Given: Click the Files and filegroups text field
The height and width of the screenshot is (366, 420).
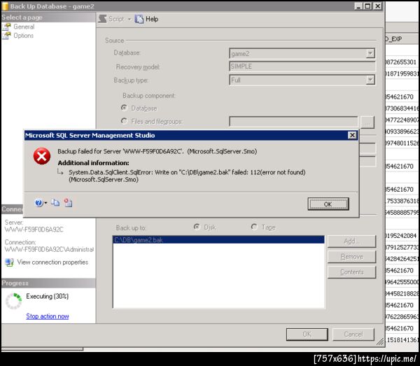Looking at the screenshot, I should (293, 122).
